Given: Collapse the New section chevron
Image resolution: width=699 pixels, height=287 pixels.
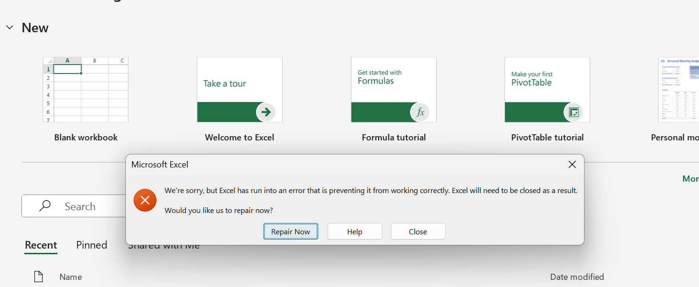Looking at the screenshot, I should (x=10, y=28).
